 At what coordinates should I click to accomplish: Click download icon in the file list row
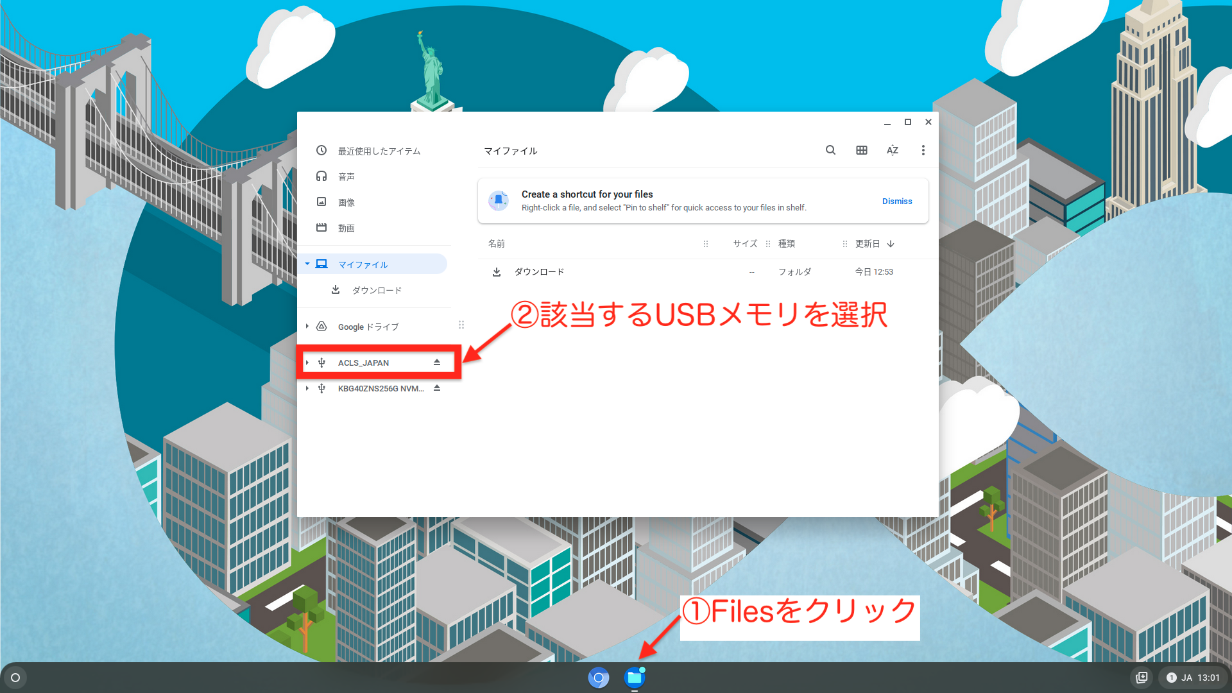click(x=497, y=272)
